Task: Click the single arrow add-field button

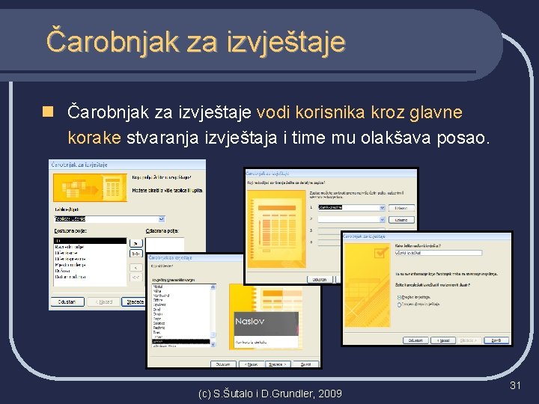Action: 136,243
